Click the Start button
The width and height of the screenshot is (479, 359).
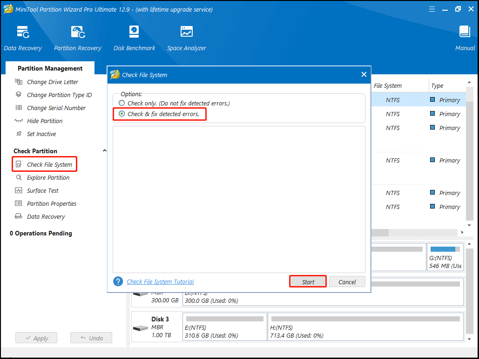tap(307, 281)
